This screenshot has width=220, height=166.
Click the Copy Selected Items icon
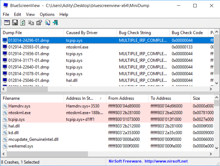pyautogui.click(x=31, y=23)
